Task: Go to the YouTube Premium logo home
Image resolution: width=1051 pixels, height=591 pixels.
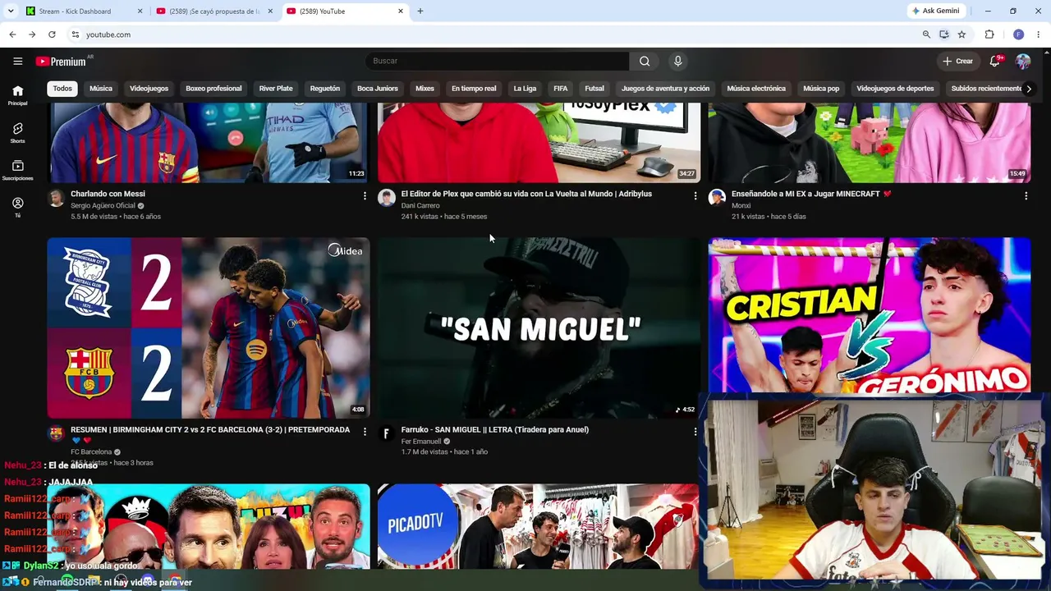Action: 61,62
